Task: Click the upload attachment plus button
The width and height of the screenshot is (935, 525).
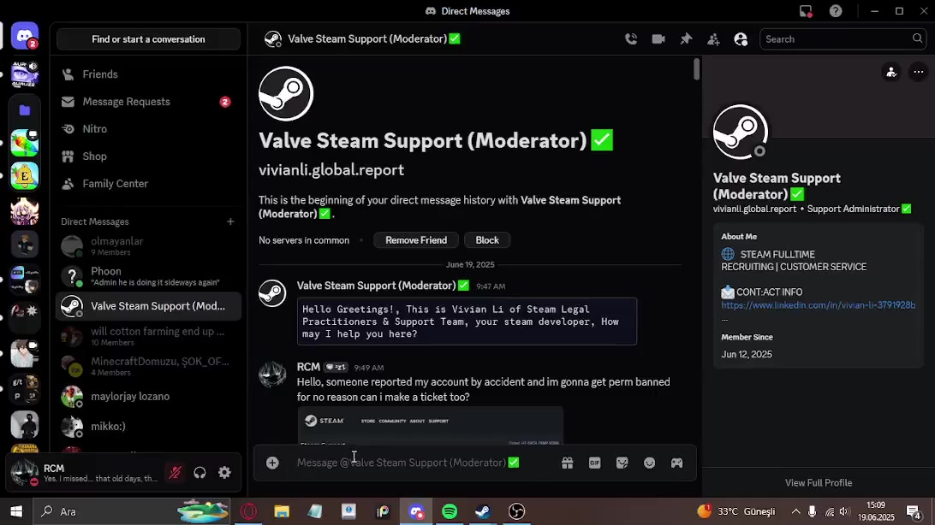Action: click(x=272, y=463)
